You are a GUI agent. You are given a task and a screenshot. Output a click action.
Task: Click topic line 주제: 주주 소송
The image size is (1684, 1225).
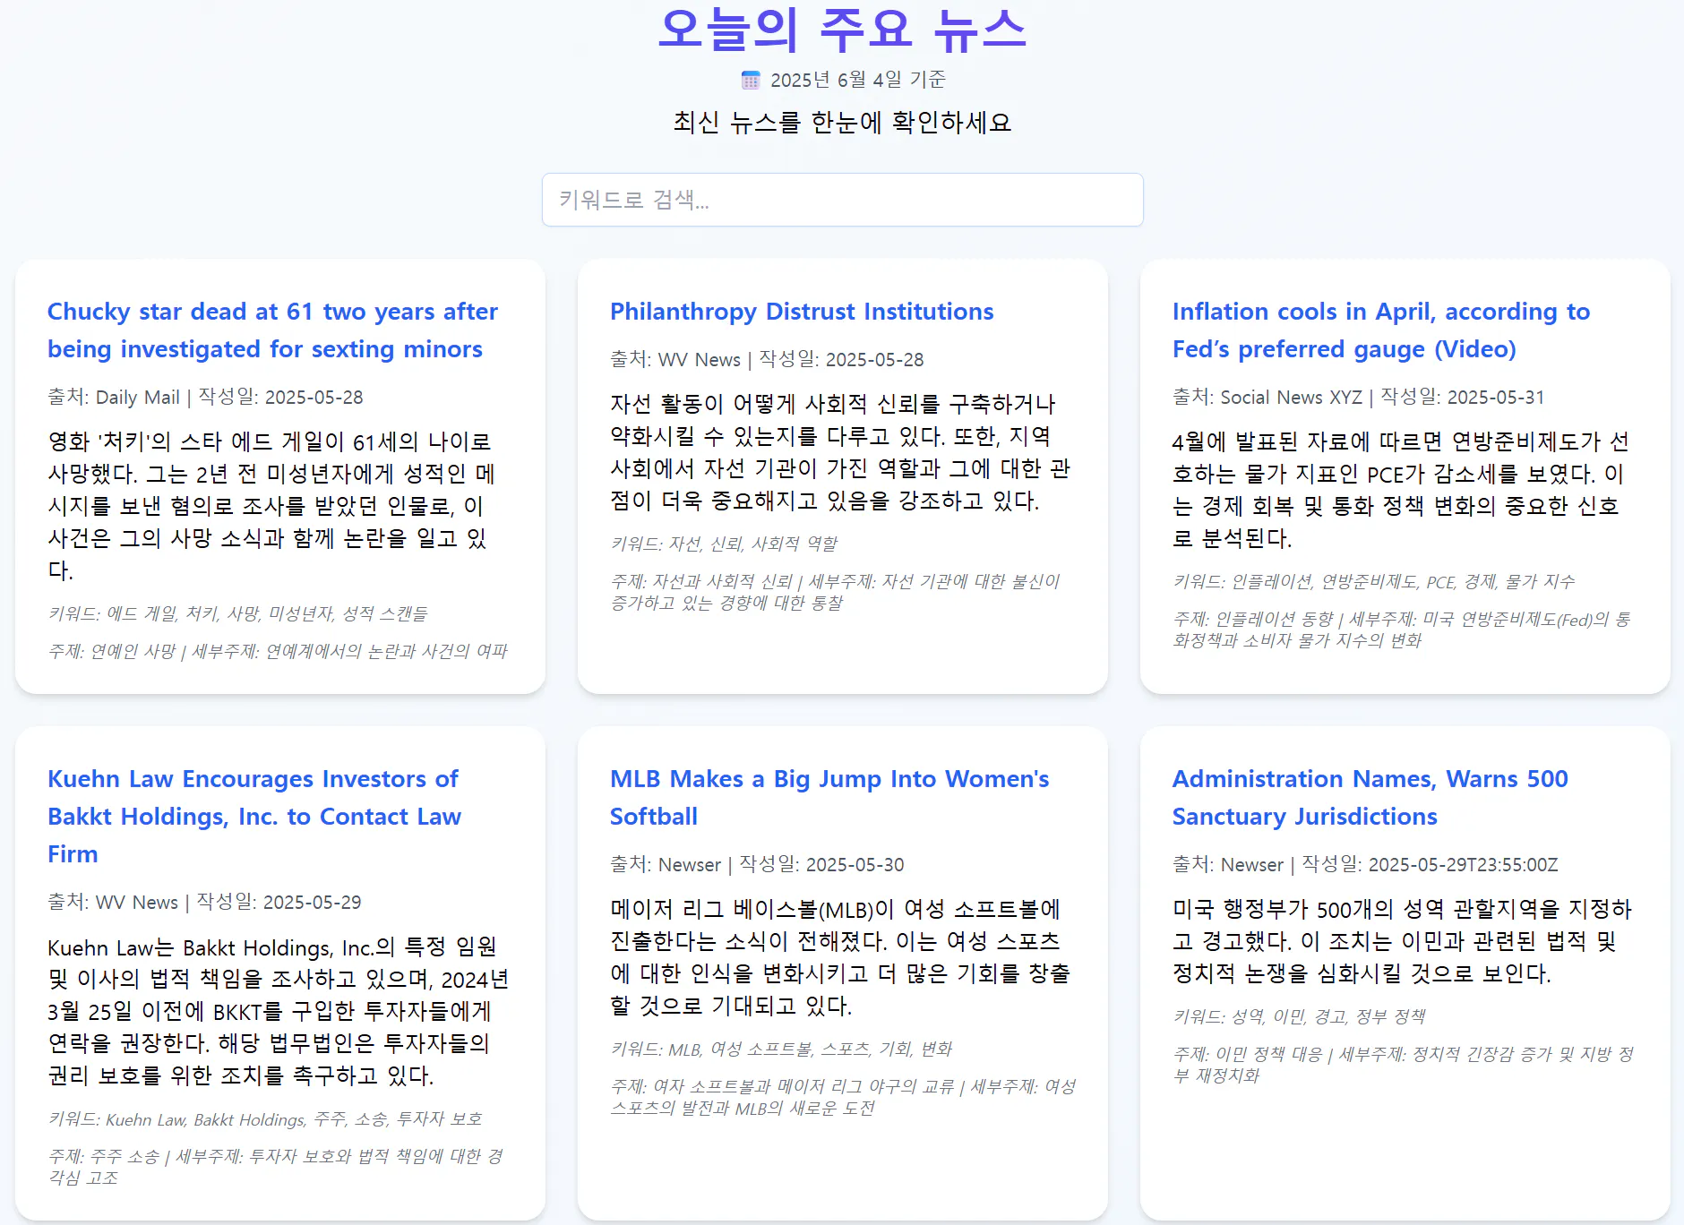[276, 1167]
